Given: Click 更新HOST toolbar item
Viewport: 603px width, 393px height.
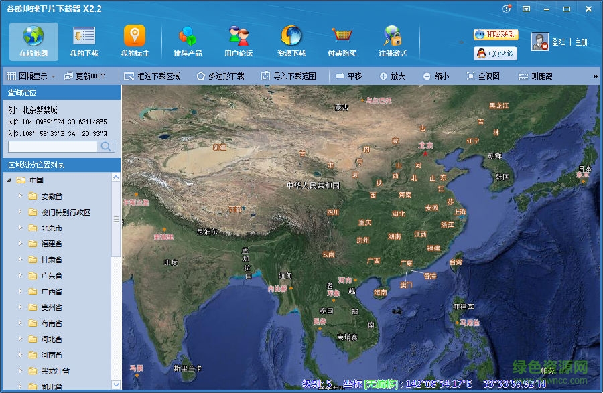Looking at the screenshot, I should [84, 76].
